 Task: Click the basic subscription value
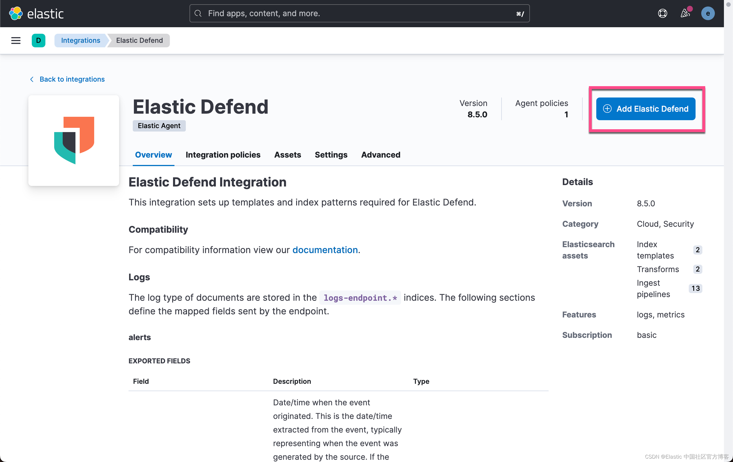point(646,335)
